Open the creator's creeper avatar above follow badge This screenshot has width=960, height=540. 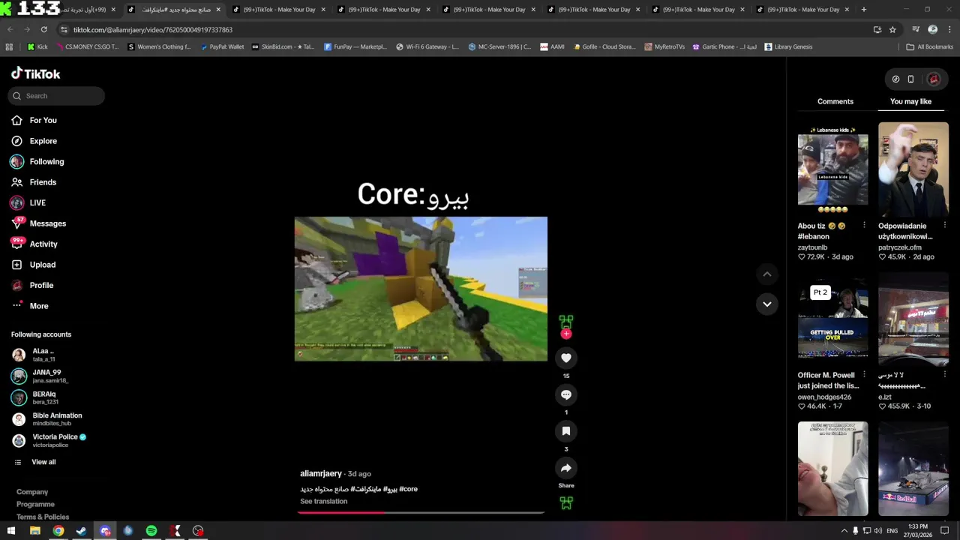[566, 321]
